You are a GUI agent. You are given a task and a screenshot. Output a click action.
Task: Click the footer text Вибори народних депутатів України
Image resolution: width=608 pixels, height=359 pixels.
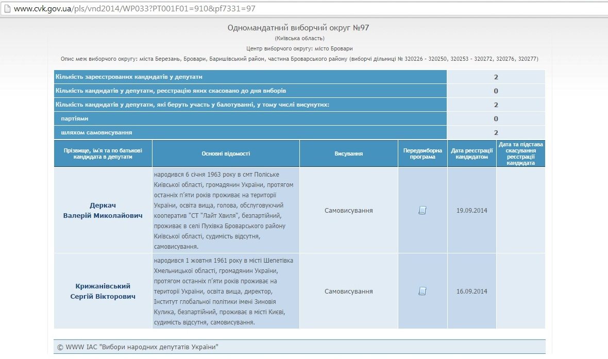click(x=159, y=347)
